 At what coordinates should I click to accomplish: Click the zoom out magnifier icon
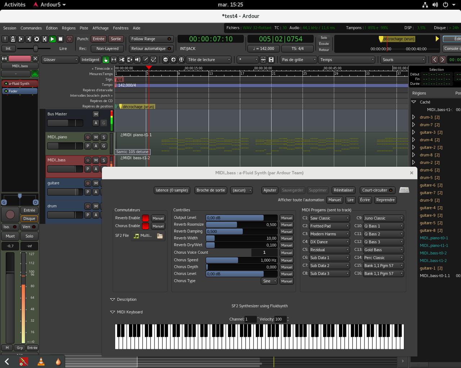(x=166, y=60)
